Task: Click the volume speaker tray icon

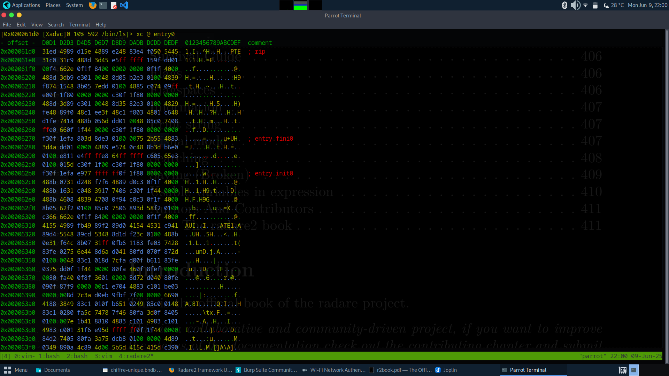Action: click(575, 5)
